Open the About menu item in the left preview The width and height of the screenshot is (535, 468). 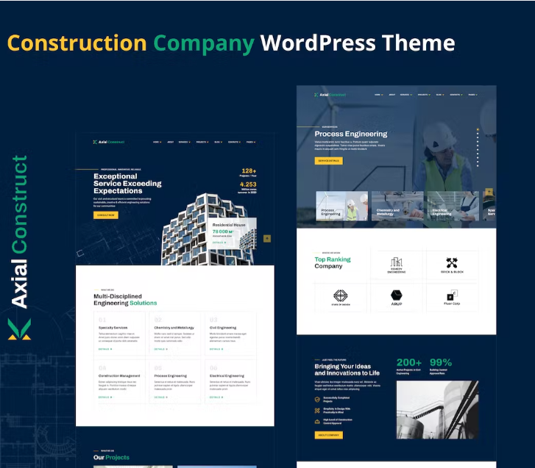[x=171, y=142]
